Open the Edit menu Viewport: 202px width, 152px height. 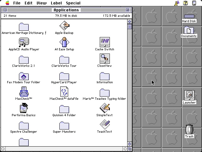pyautogui.click(x=28, y=3)
